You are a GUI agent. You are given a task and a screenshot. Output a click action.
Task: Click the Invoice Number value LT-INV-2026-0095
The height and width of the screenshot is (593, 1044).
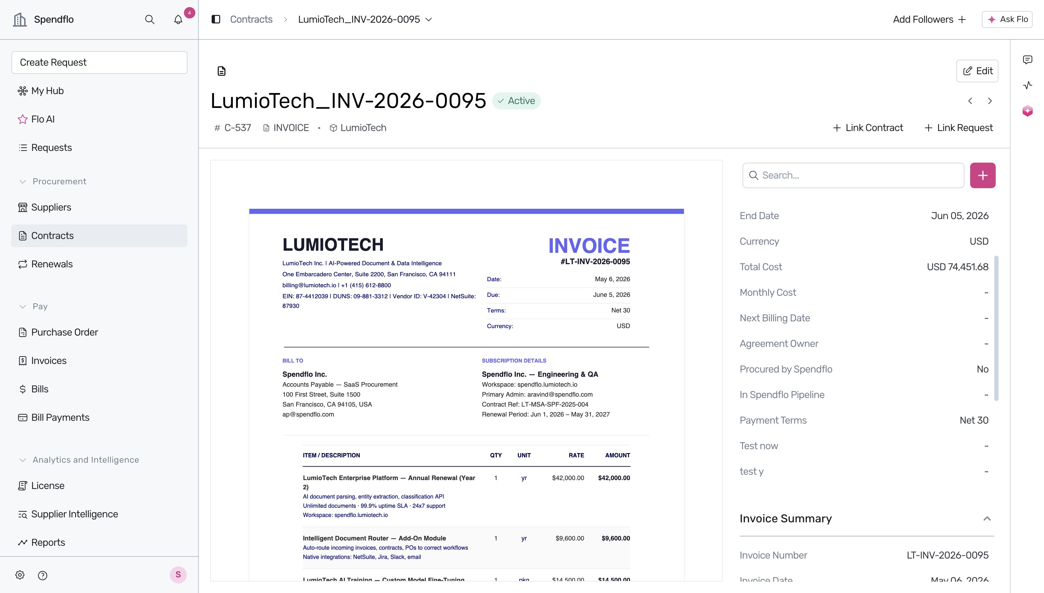pyautogui.click(x=947, y=555)
